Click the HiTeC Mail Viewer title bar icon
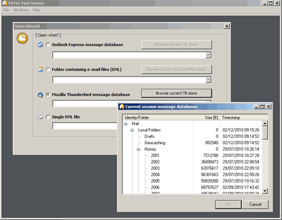Image resolution: width=282 pixels, height=220 pixels. [4, 3]
